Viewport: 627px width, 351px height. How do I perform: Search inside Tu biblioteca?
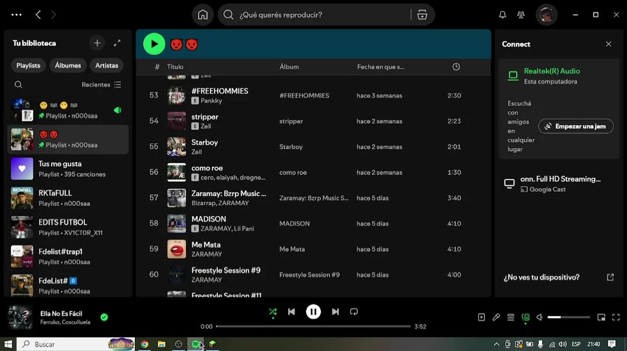(x=18, y=84)
